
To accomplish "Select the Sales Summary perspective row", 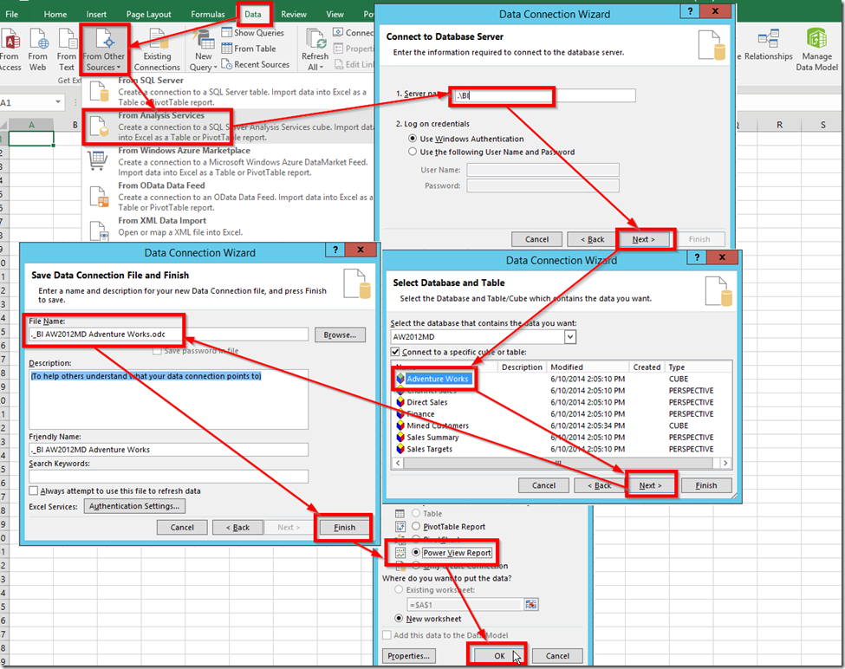I will pyautogui.click(x=563, y=438).
